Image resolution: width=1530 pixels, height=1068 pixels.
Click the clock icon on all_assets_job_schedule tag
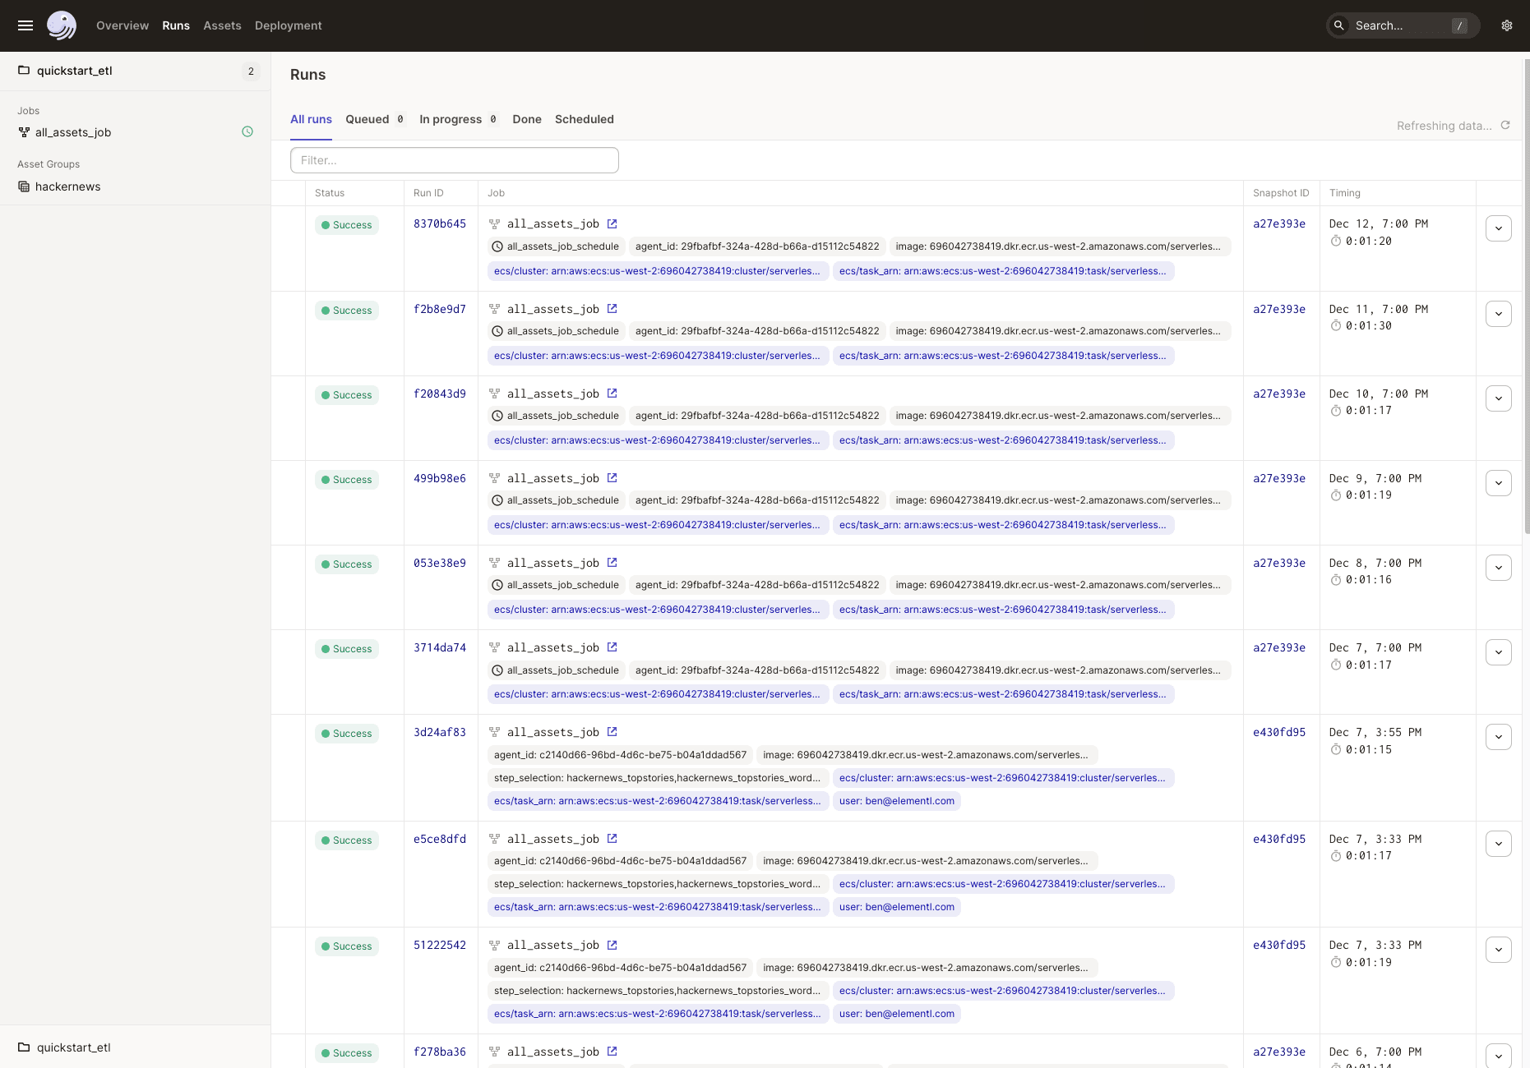pos(497,246)
